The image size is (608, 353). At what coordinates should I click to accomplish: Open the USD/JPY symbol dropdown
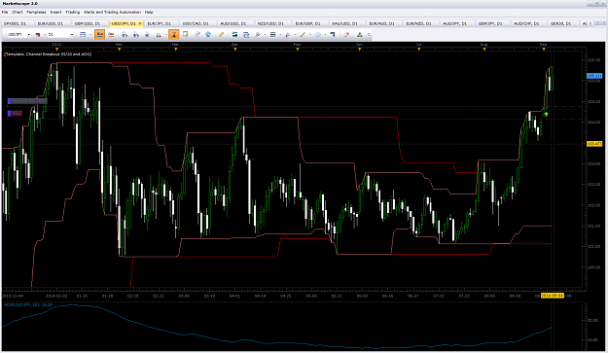tap(28, 35)
